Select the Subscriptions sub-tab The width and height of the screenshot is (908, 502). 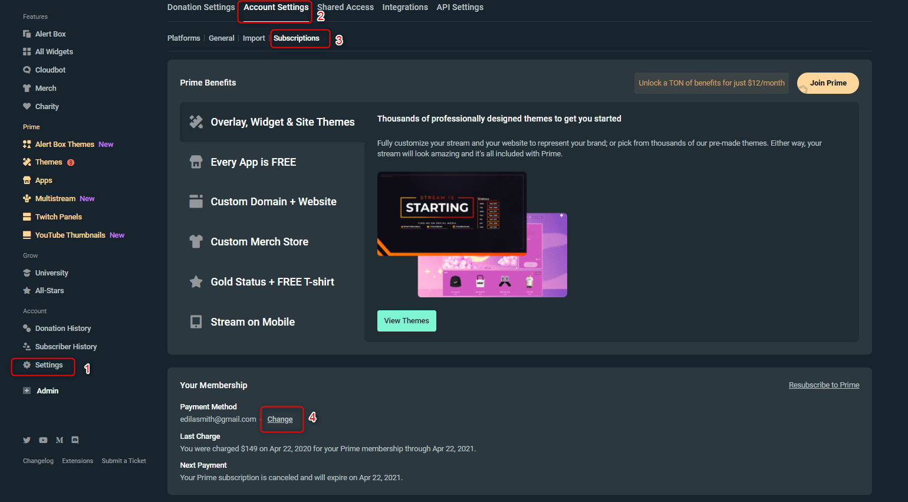coord(297,38)
